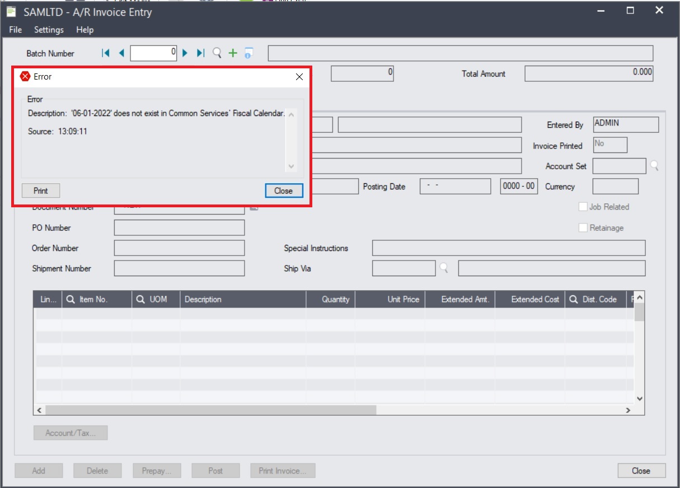Open the Help menu

pos(85,30)
